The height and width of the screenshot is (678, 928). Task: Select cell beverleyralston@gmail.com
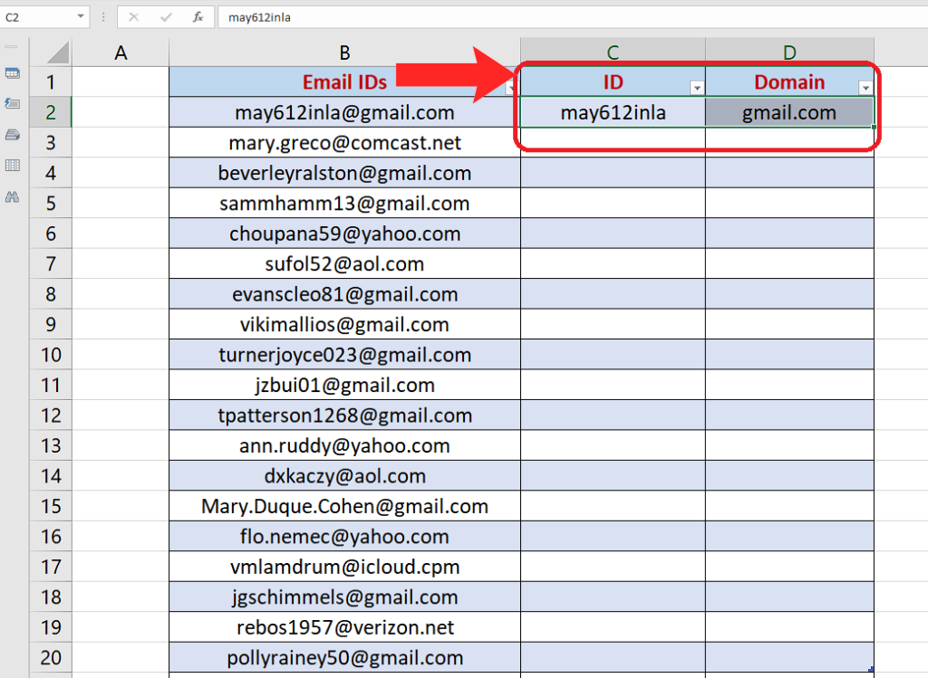(x=344, y=173)
